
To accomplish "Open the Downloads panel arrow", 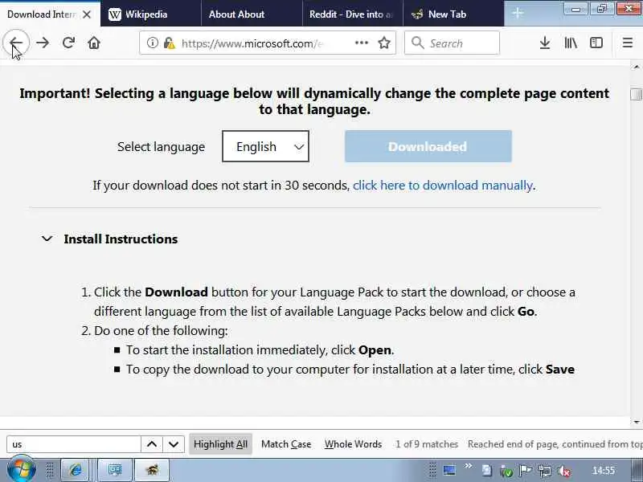I will [x=545, y=43].
